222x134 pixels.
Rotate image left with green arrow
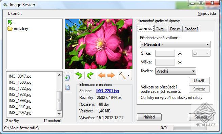[79, 75]
